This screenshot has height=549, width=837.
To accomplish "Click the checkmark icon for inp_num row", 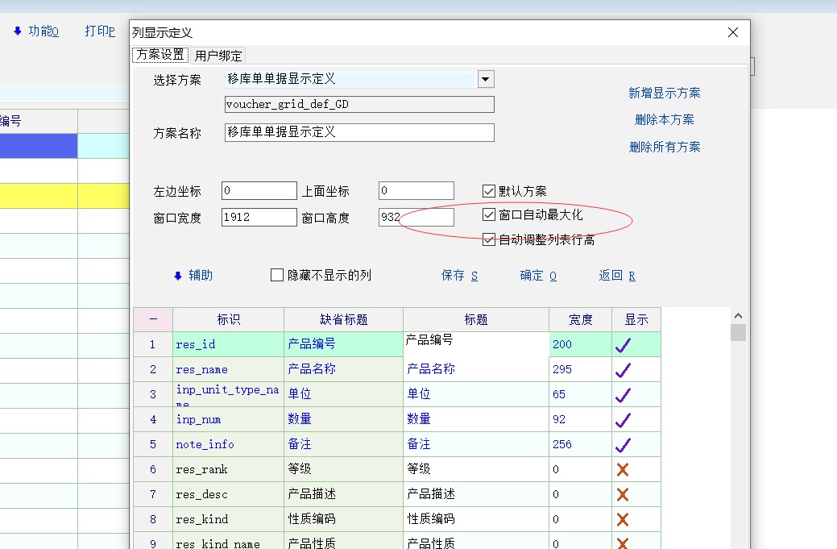I will pos(623,419).
